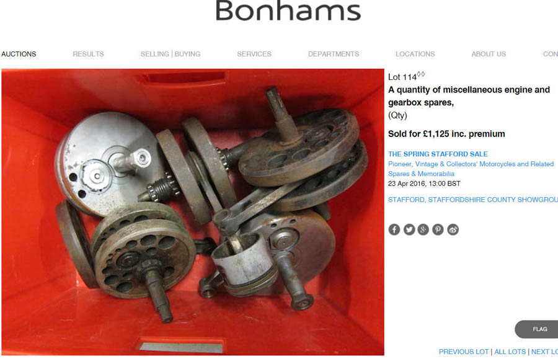Screen dimensions: 558x359
Task: Open the Bonhams logo homepage
Action: (288, 11)
